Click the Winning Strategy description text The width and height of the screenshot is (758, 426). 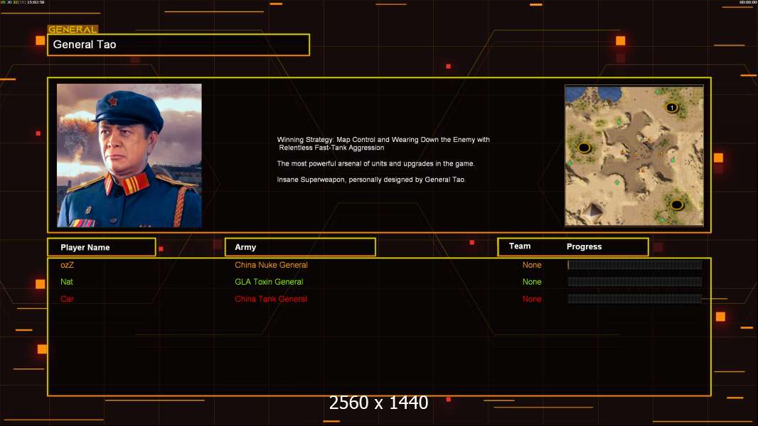pos(383,143)
